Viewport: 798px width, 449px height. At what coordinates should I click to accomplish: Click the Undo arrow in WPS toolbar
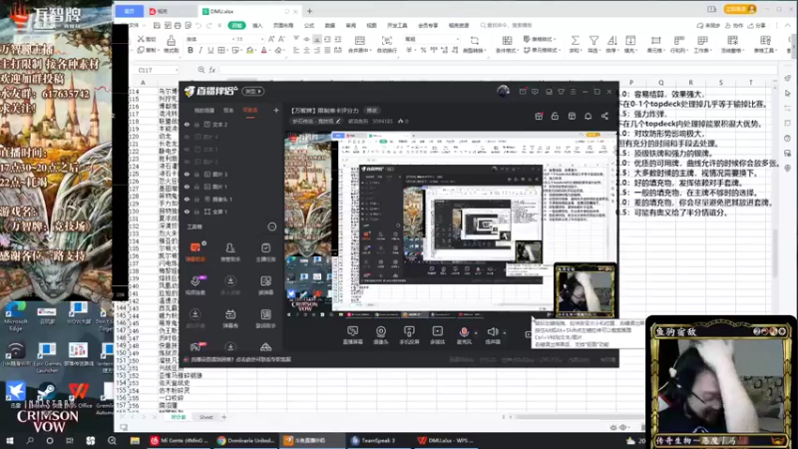(x=199, y=26)
